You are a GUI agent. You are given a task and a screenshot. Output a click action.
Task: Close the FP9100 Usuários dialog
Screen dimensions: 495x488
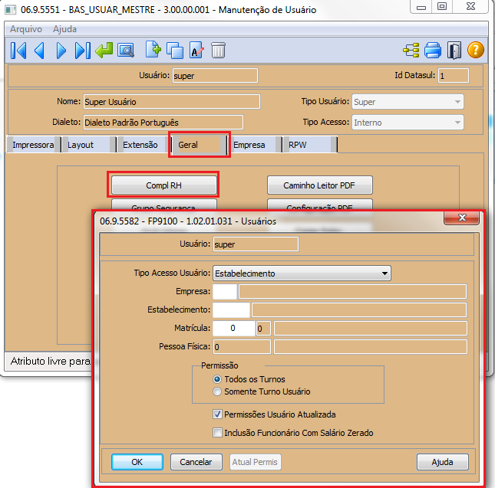pyautogui.click(x=462, y=218)
